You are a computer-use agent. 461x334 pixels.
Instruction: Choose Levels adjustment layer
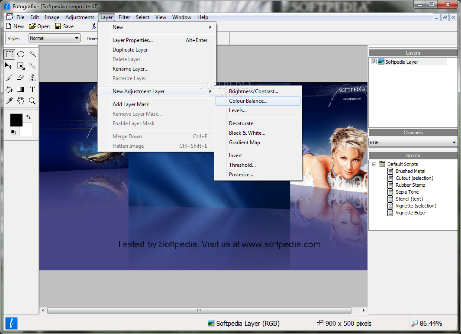point(258,110)
